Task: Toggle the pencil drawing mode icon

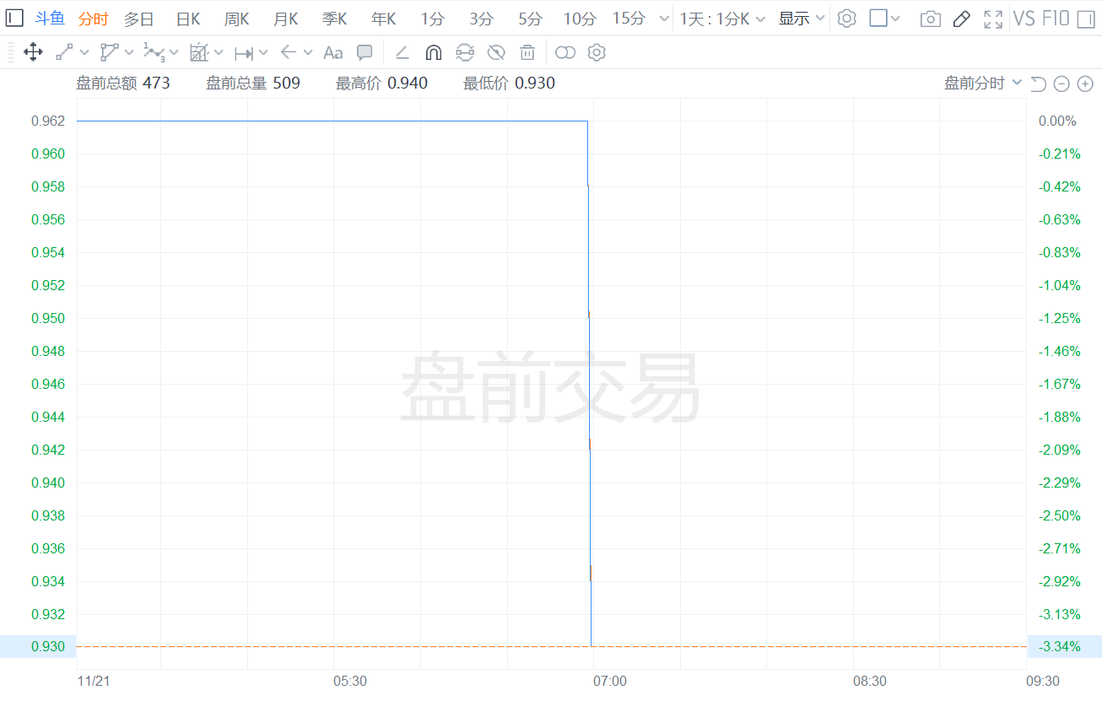Action: (961, 19)
